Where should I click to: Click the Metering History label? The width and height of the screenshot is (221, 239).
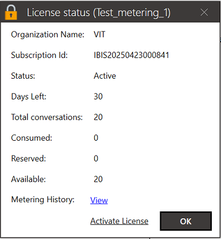tap(43, 199)
